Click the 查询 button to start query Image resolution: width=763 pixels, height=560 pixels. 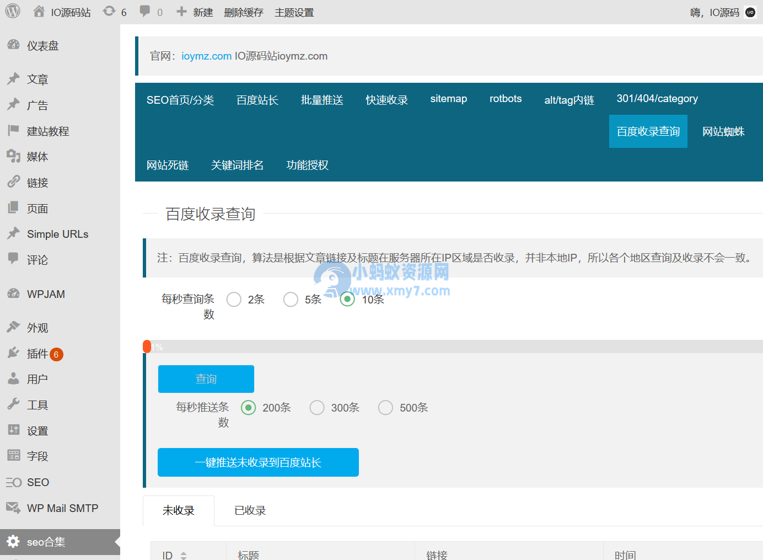(x=206, y=379)
